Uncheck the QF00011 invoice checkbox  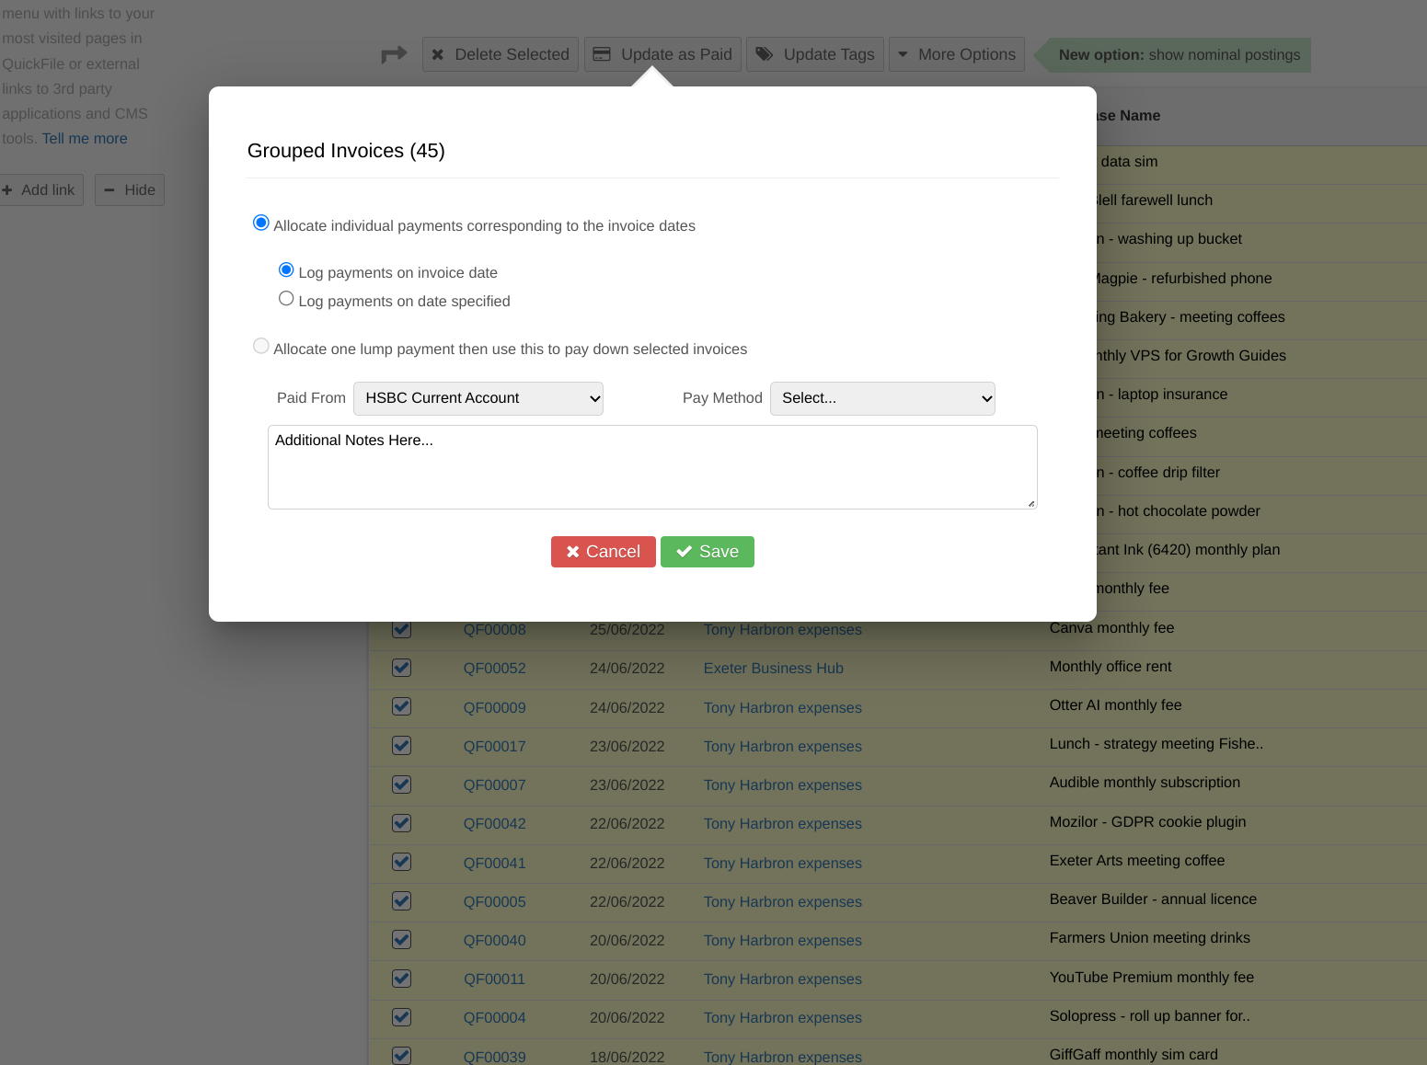click(401, 979)
